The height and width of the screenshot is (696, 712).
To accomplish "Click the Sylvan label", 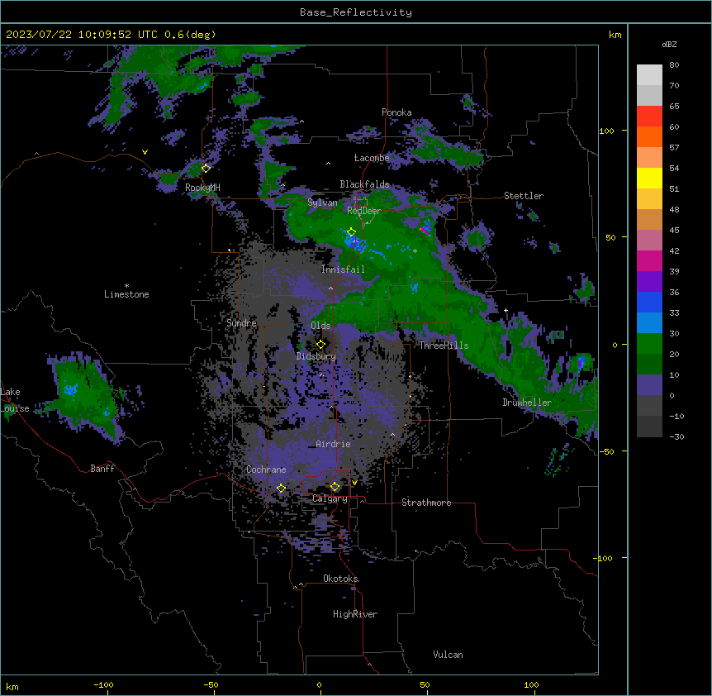I will 322,203.
